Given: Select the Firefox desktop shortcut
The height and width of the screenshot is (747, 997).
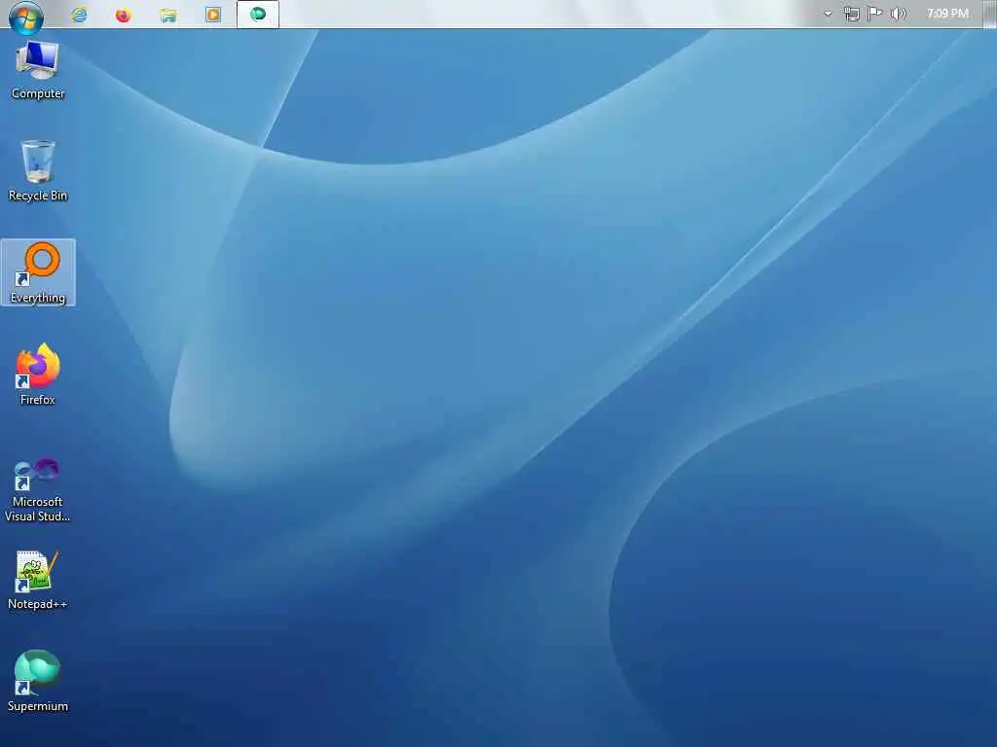Looking at the screenshot, I should click(38, 374).
